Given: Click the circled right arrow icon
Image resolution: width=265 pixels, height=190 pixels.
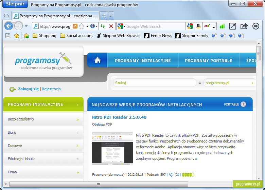Looking at the screenshot, I should (256, 26).
